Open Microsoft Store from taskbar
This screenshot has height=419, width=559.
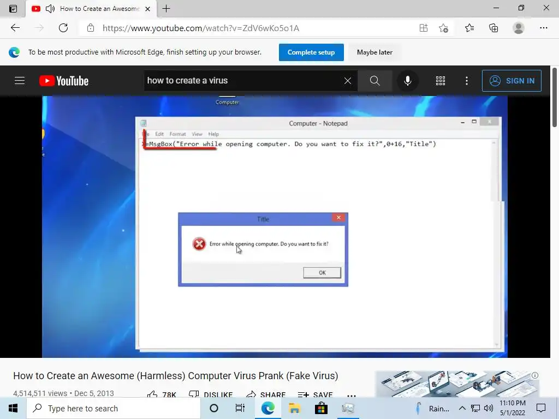pos(321,408)
